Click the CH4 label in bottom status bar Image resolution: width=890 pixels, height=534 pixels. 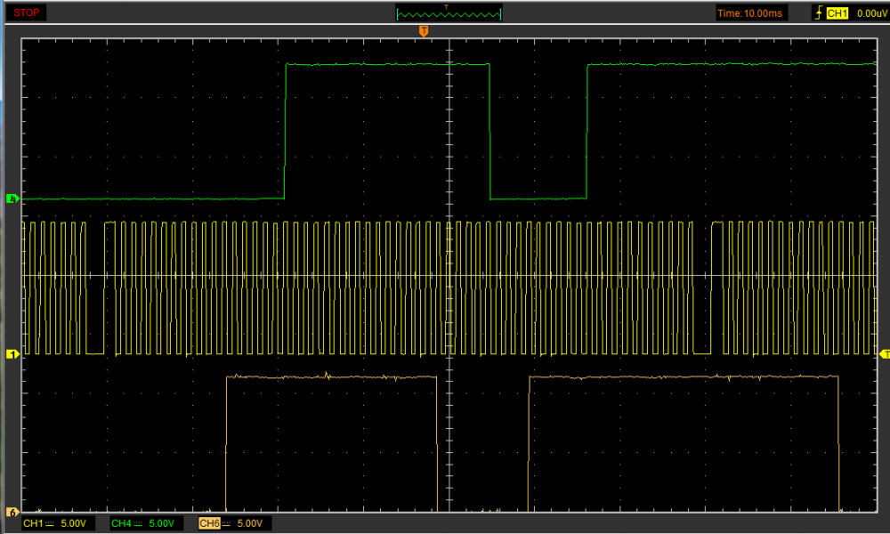click(120, 523)
